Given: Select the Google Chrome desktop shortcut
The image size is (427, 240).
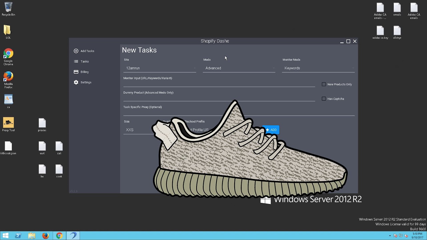Looking at the screenshot, I should tap(8, 57).
